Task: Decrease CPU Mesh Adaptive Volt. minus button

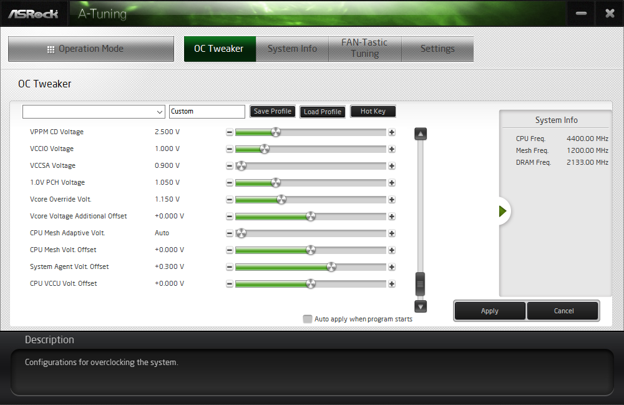Action: pyautogui.click(x=230, y=233)
